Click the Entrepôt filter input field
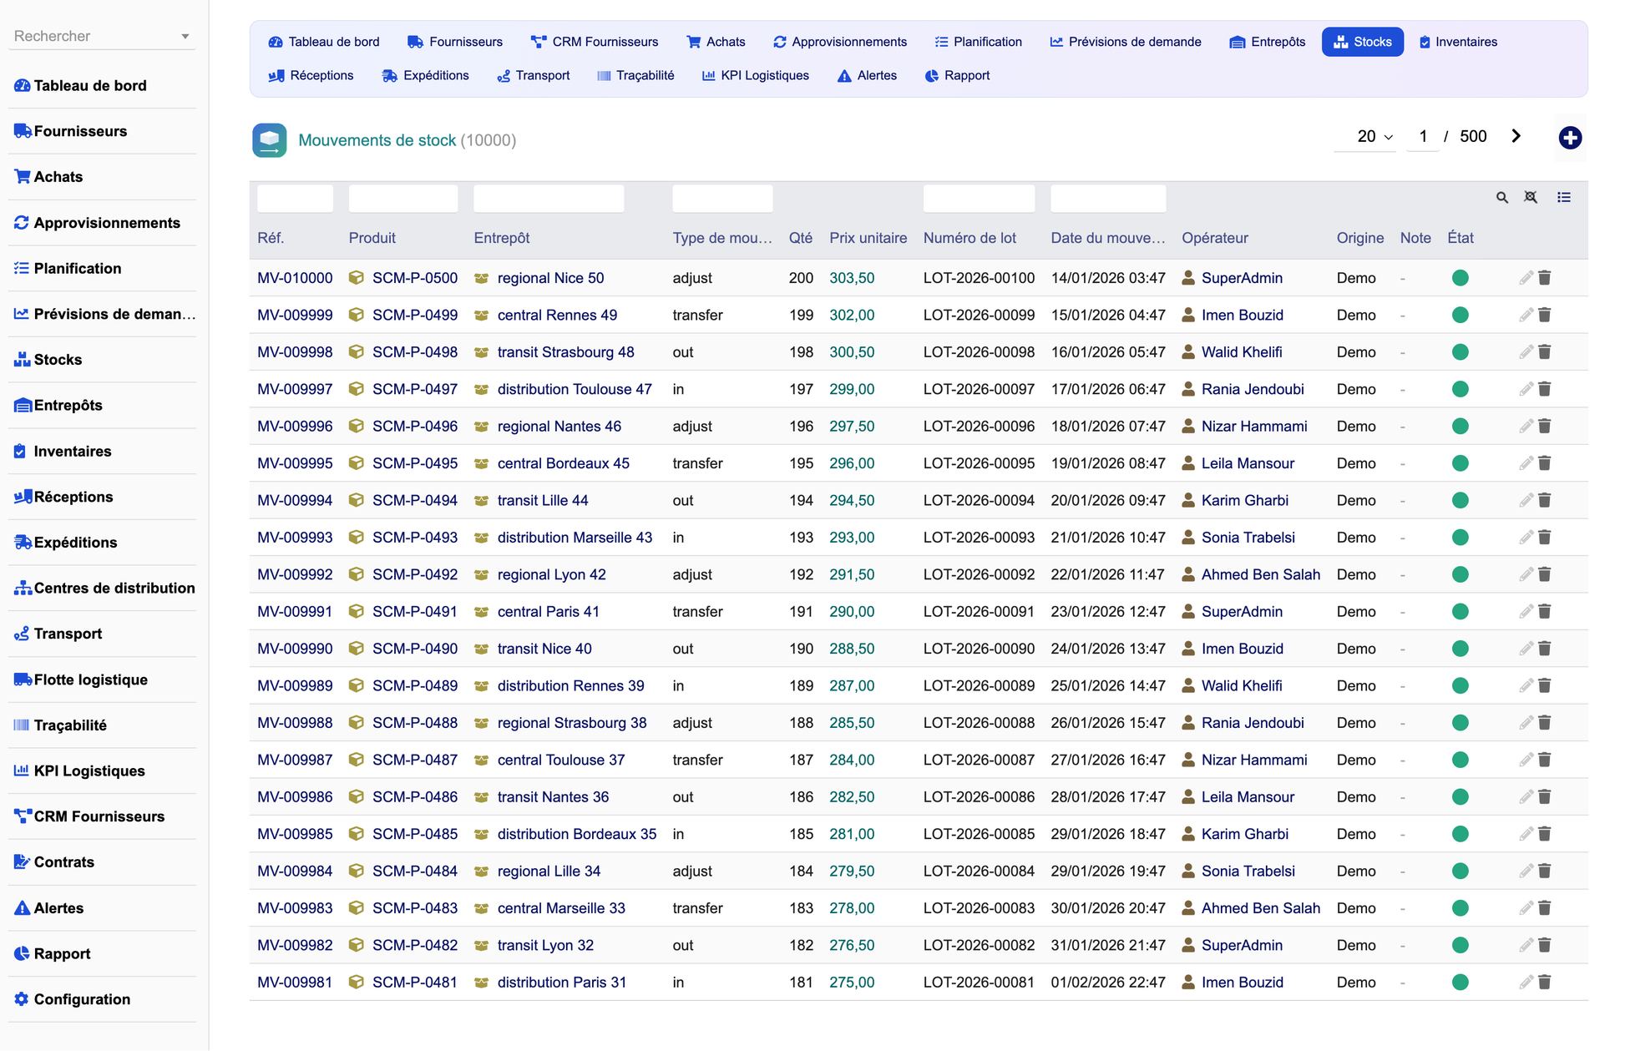Viewport: 1625px width, 1051px height. click(549, 198)
